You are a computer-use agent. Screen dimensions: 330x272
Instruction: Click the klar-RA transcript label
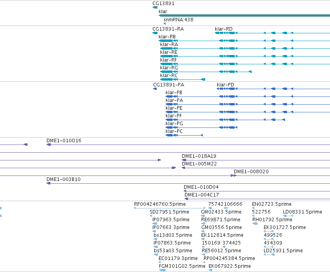coord(169,45)
